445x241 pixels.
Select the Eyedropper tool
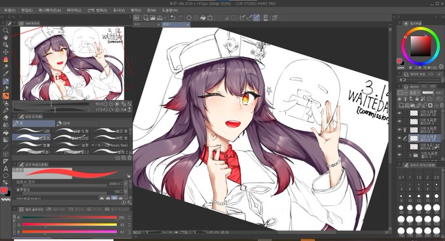click(5, 74)
